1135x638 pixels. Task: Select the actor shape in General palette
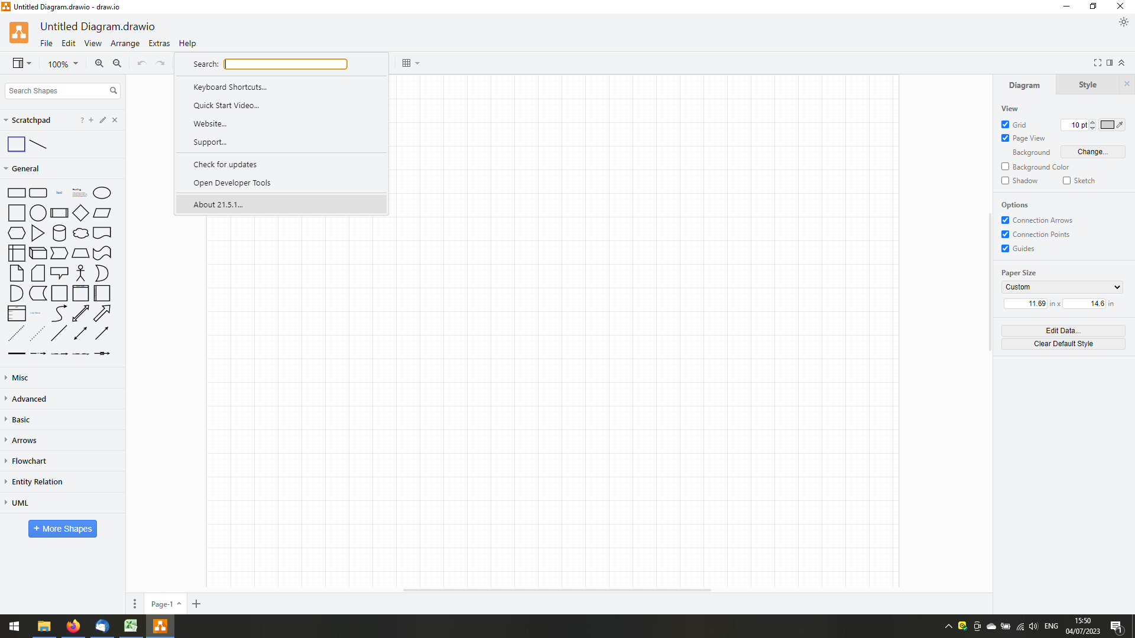click(x=80, y=273)
